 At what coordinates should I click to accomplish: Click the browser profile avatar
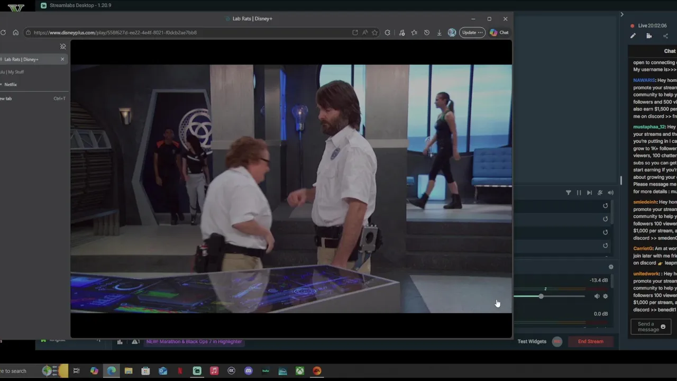[x=452, y=32]
